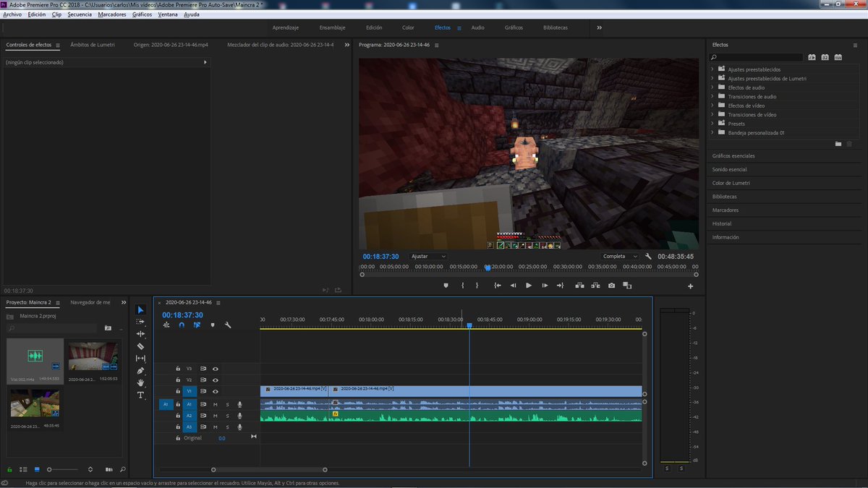Create new custom bin in the Effects panel
Screen dimensions: 868x488
838,144
